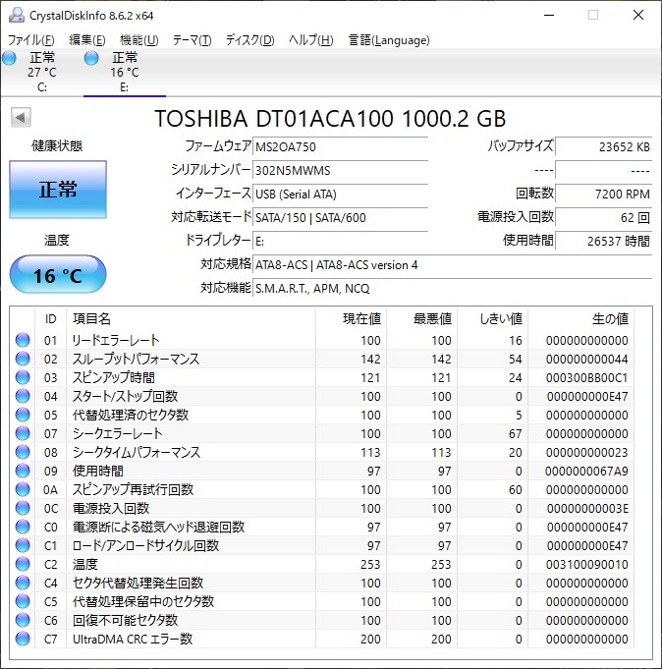Select disk E: tab showing 16 °C
The height and width of the screenshot is (669, 662).
pos(125,72)
